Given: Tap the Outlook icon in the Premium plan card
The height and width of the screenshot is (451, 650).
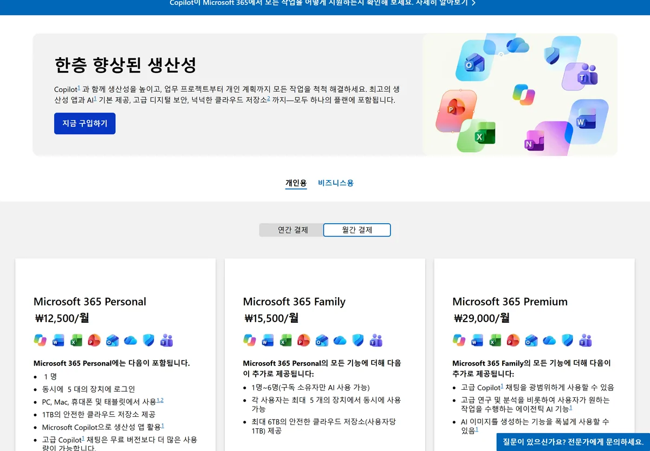Looking at the screenshot, I should point(531,340).
